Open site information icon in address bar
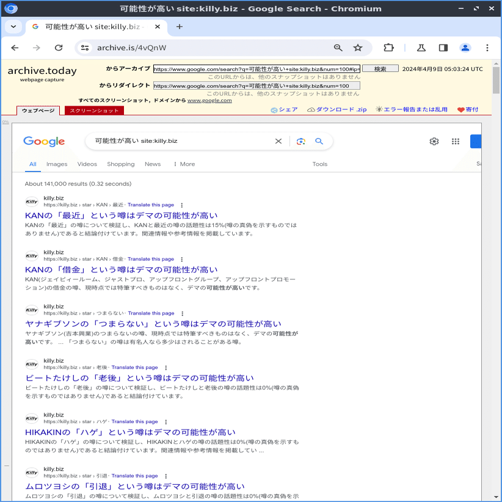Viewport: 502px width, 502px height. (85, 48)
